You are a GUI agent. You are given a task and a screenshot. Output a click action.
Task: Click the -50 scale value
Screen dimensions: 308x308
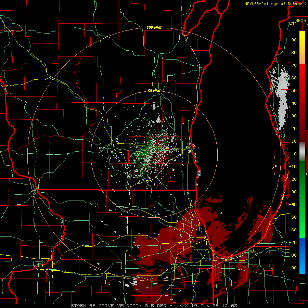pos(293,217)
